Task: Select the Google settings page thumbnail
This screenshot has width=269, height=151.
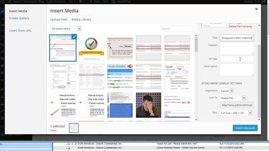Action: tap(177, 76)
